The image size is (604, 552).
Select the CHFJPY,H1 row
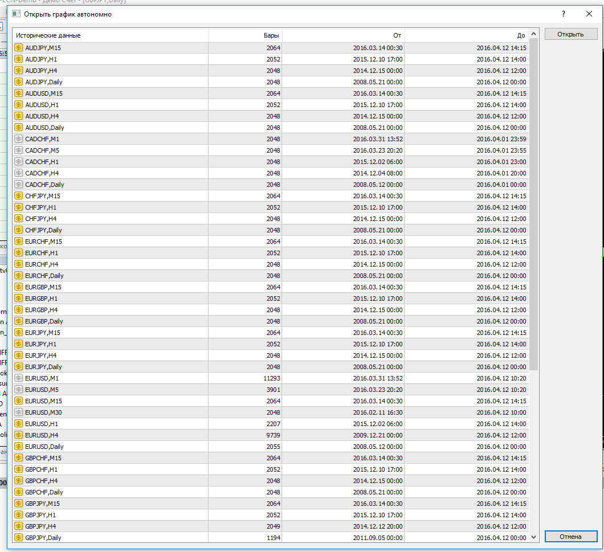pos(271,207)
